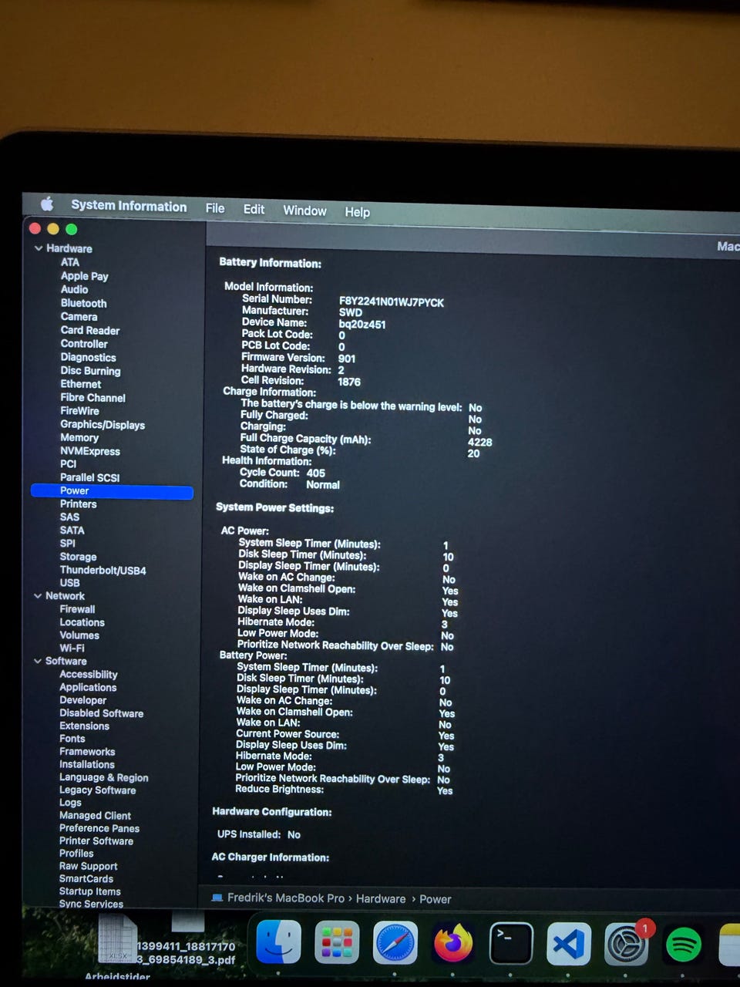Select Audio in the sidebar
740x987 pixels.
pos(74,289)
